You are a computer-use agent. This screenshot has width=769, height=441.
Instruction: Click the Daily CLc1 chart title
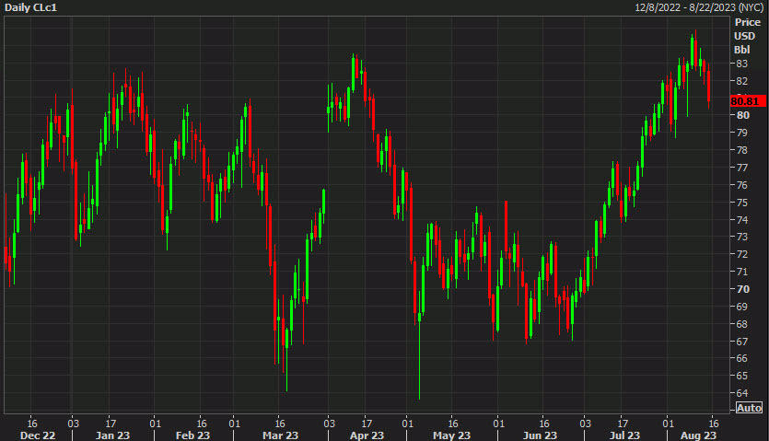30,7
